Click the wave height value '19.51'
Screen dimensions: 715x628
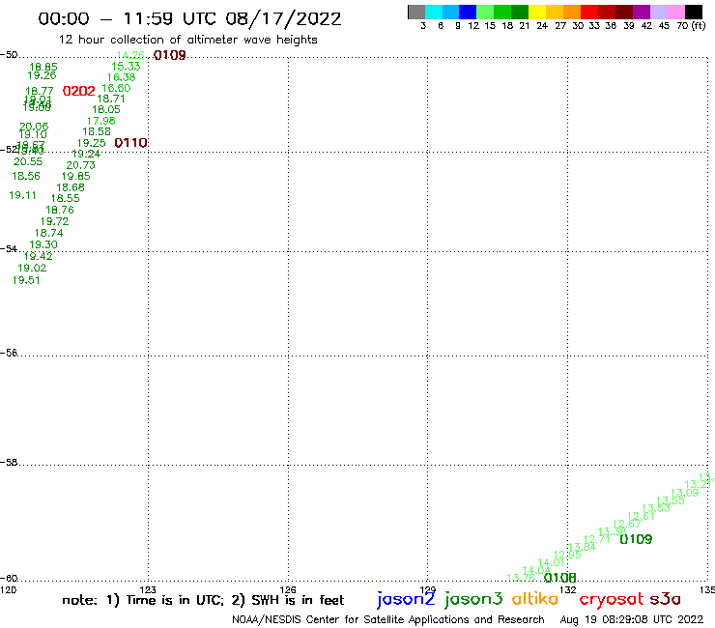coord(26,280)
